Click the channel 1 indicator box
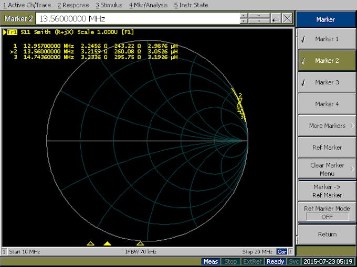 (4, 252)
